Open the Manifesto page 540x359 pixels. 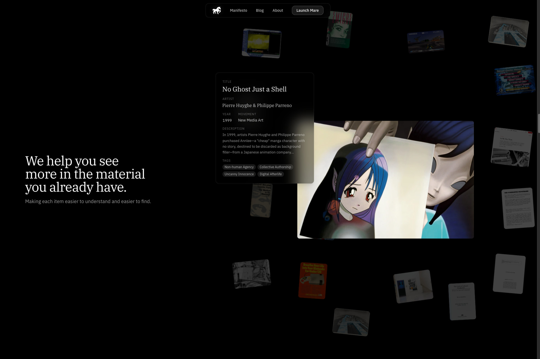point(238,10)
